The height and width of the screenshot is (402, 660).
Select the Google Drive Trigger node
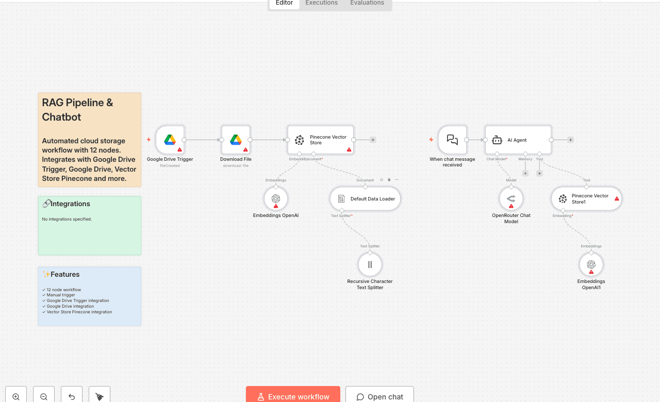click(x=170, y=140)
